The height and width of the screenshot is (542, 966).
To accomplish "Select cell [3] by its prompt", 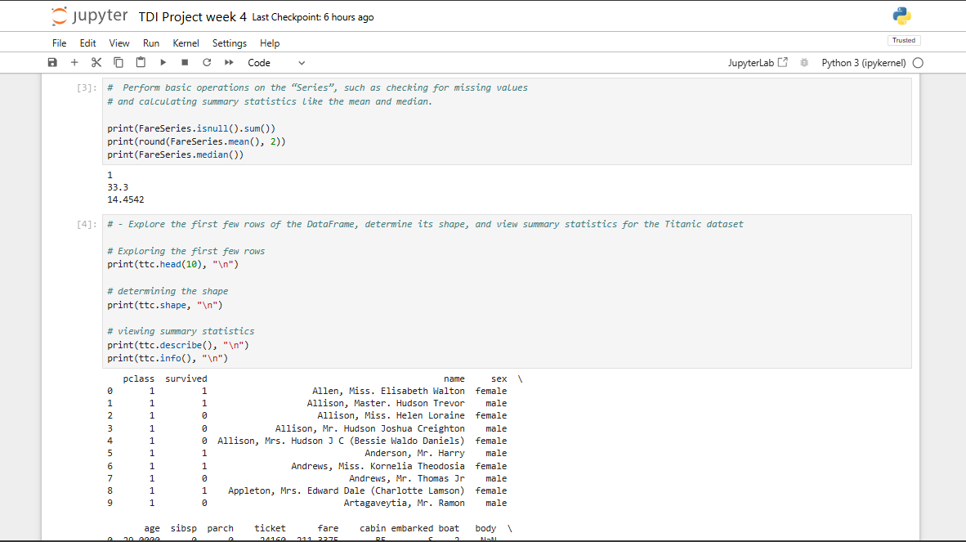I will pyautogui.click(x=87, y=88).
